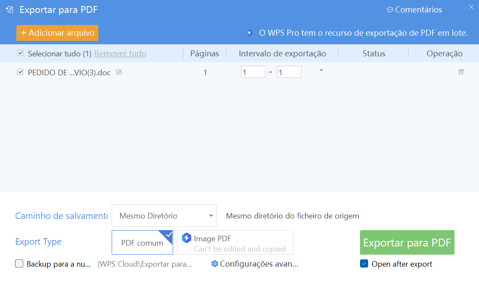Click the blue checkmark on PDF comum
479x283 pixels.
[169, 234]
